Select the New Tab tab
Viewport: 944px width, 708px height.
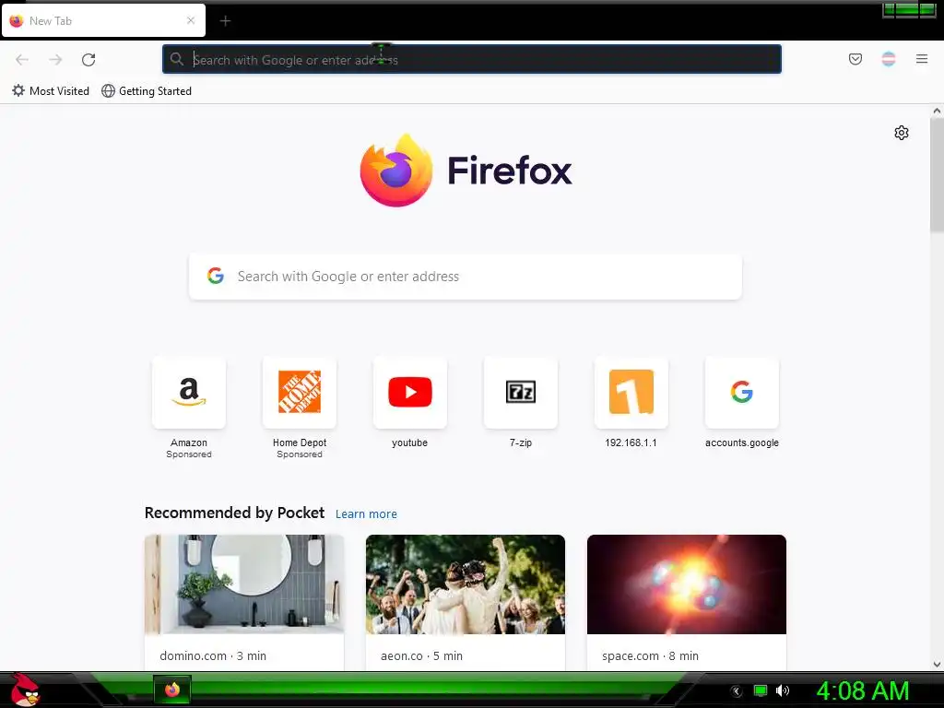coord(103,20)
